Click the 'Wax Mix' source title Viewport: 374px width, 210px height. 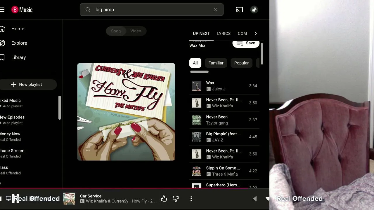pyautogui.click(x=197, y=45)
